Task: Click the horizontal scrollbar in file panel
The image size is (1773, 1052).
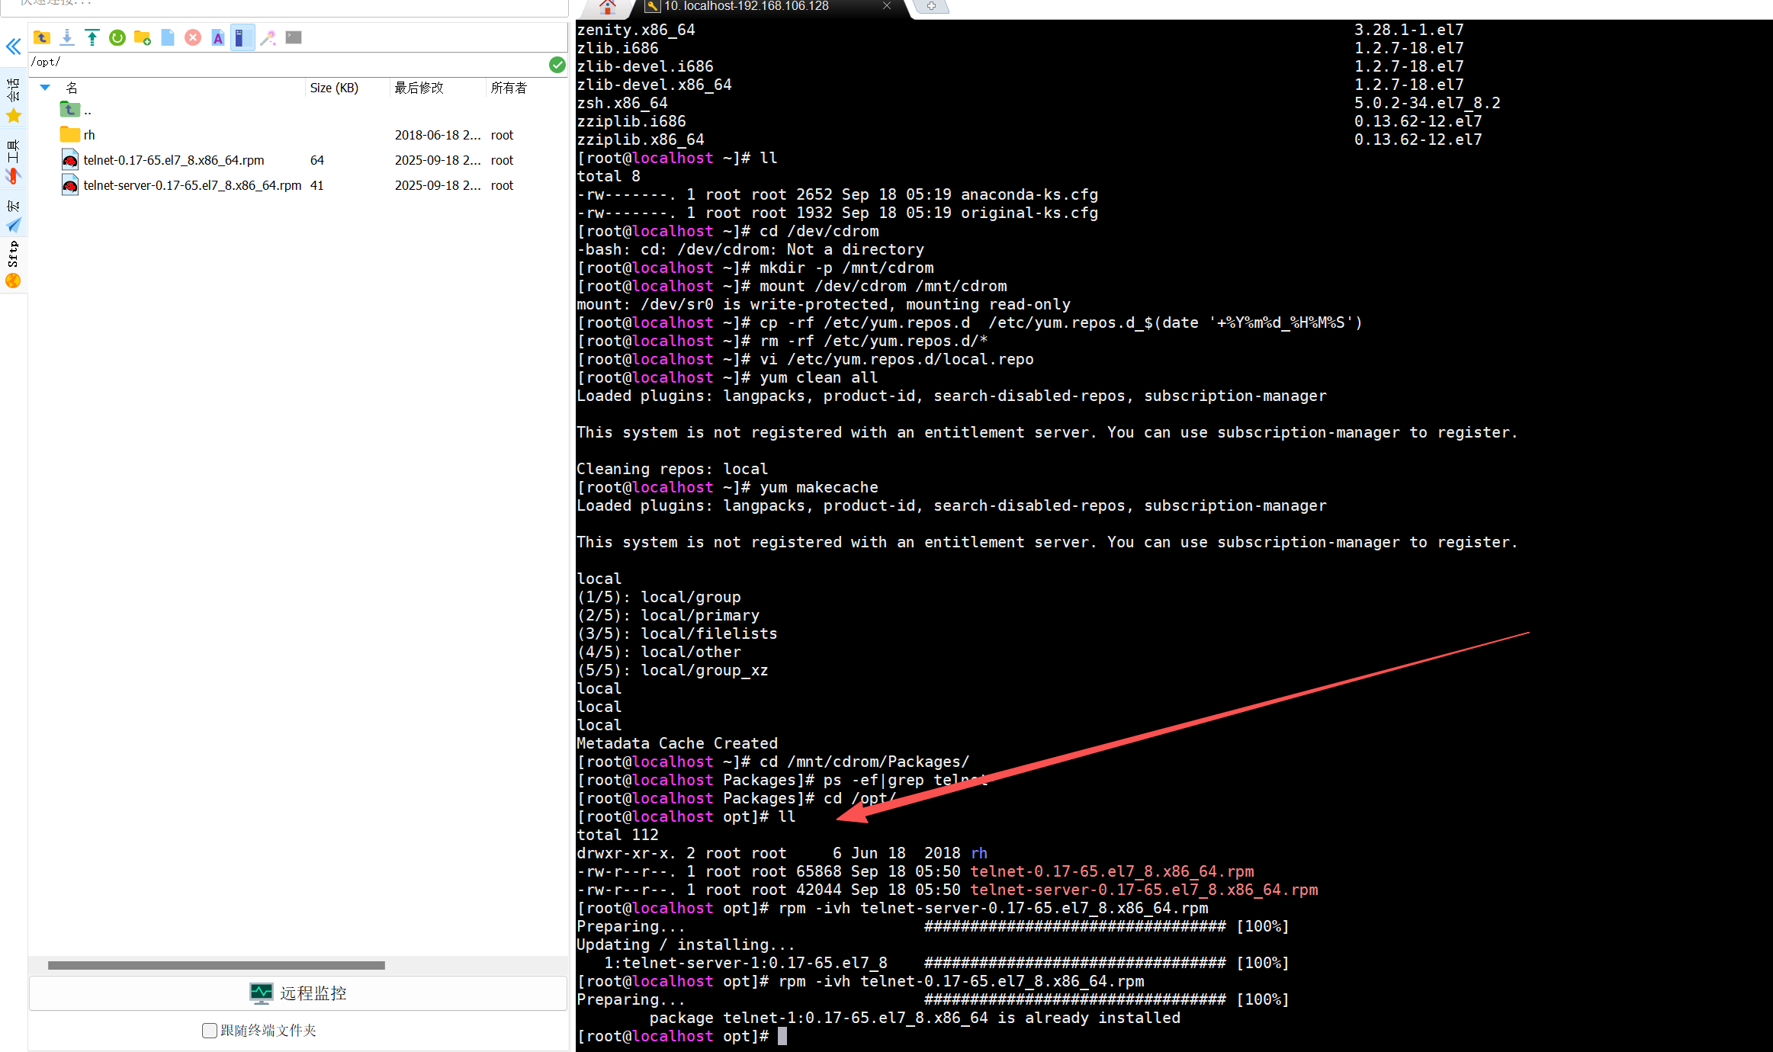Action: pyautogui.click(x=216, y=965)
